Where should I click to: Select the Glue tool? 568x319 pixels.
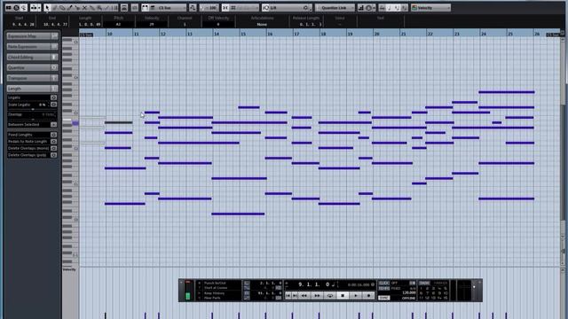(x=92, y=8)
